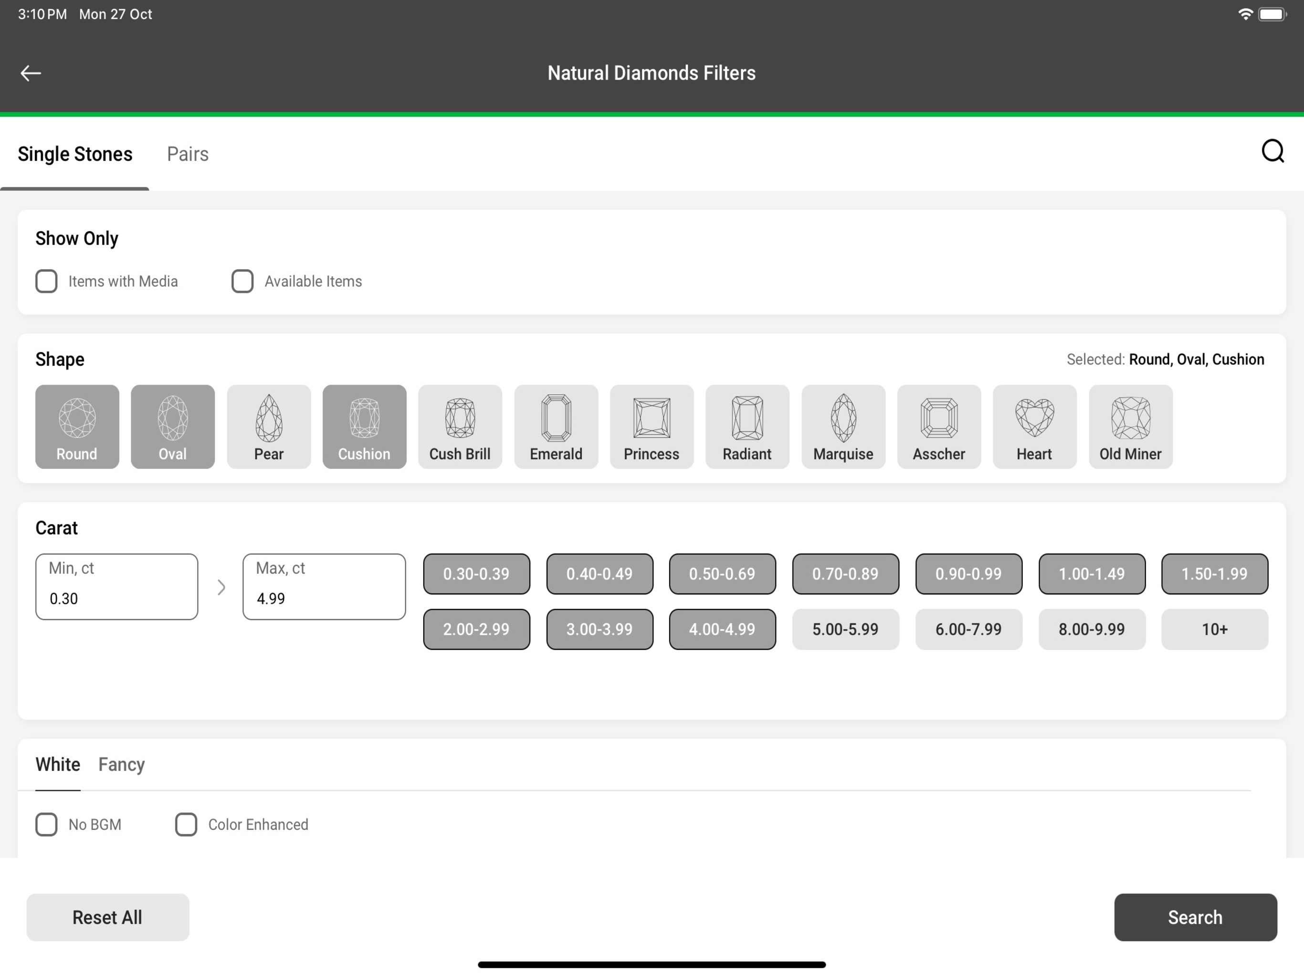Viewport: 1304px width, 977px height.
Task: Select the Radiant shape
Action: (747, 426)
